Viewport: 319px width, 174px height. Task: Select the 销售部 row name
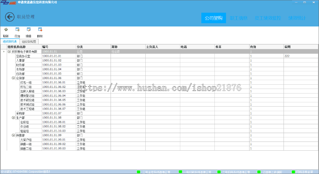(20, 135)
